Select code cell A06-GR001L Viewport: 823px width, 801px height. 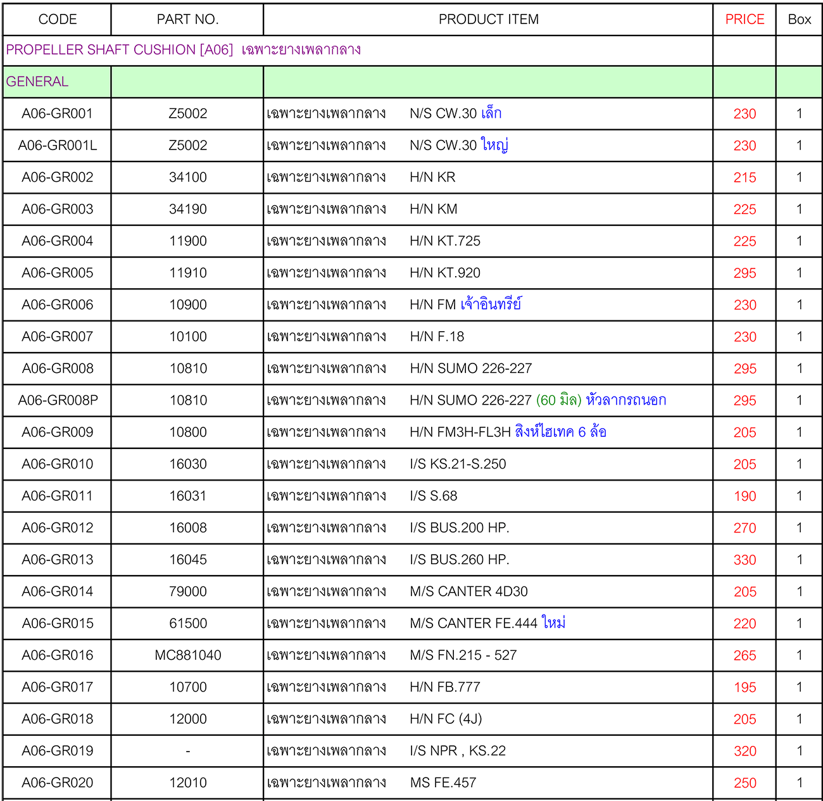(x=57, y=145)
